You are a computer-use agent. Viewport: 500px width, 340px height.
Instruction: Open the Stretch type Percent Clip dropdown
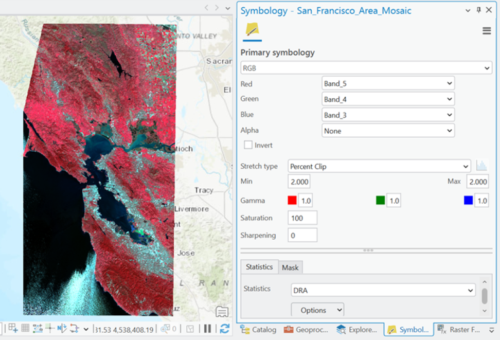[379, 167]
